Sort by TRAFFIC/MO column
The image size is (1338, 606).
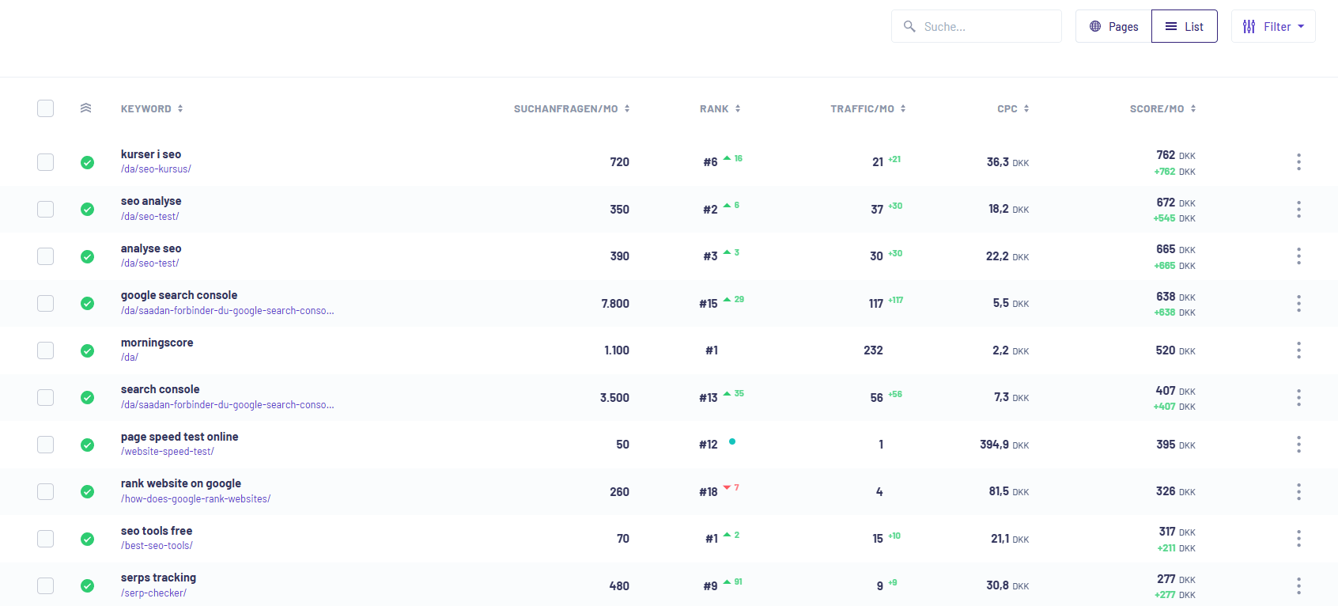click(x=868, y=108)
